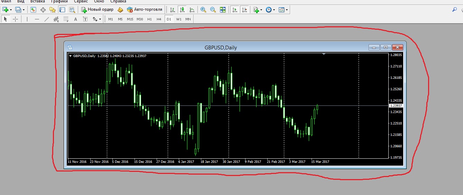Expand the periods clock dropdown arrow
Image resolution: width=463 pixels, height=195 pixels.
(x=274, y=10)
